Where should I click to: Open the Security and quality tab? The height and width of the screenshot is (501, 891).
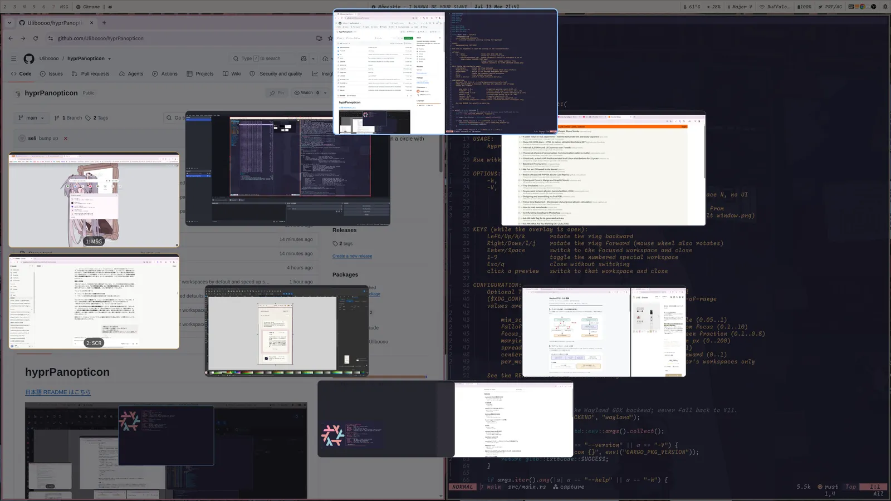coord(276,73)
